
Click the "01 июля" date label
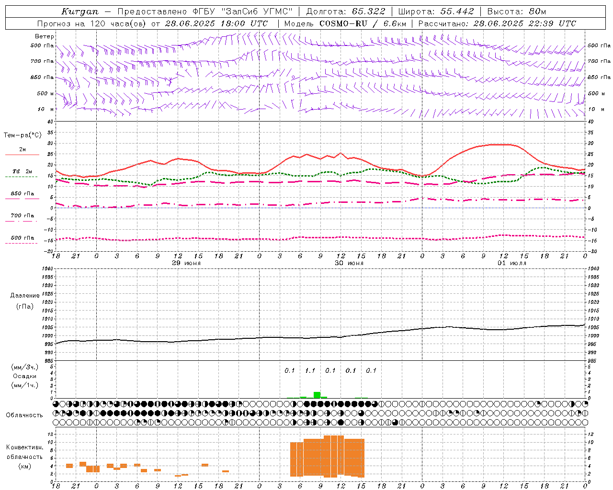point(512,263)
